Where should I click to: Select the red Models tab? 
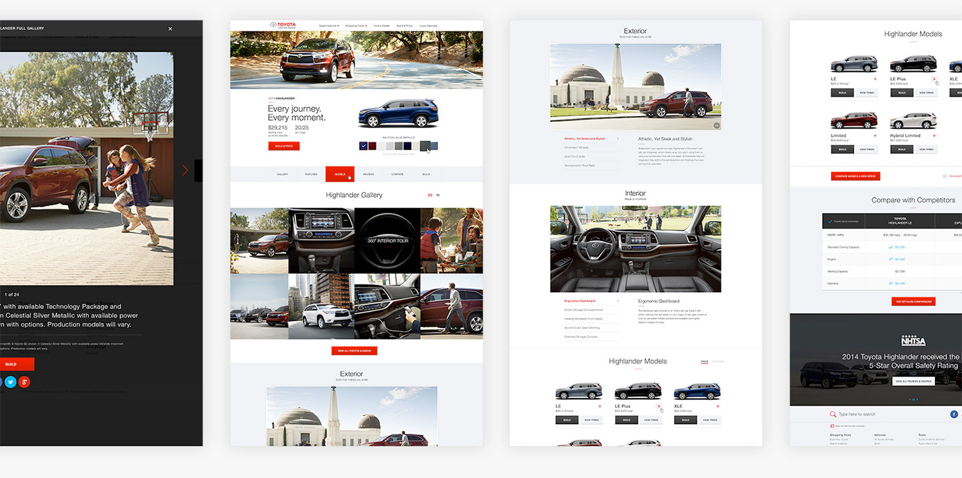[x=340, y=174]
